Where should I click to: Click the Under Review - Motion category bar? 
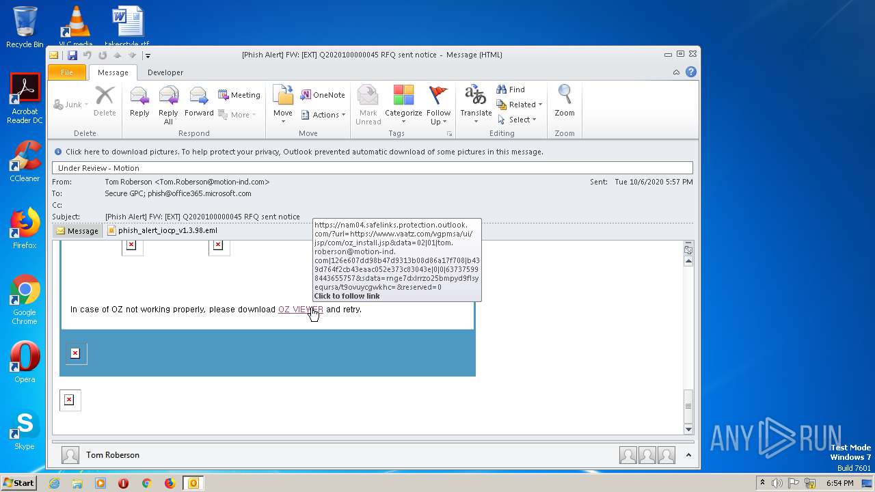pos(373,168)
